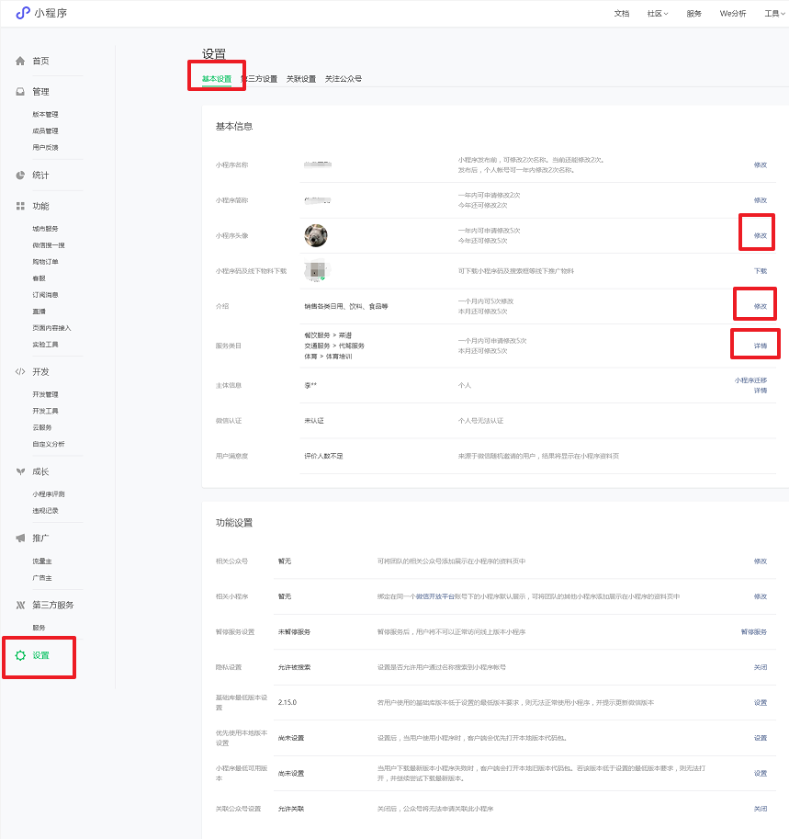Click the home icon beside 首页
Image resolution: width=789 pixels, height=839 pixels.
point(20,61)
